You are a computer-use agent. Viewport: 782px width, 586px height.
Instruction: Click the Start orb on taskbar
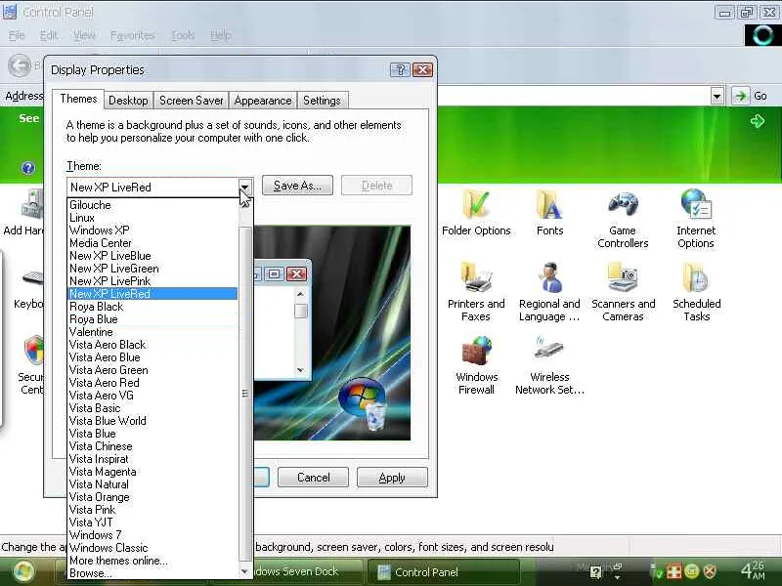tap(22, 571)
